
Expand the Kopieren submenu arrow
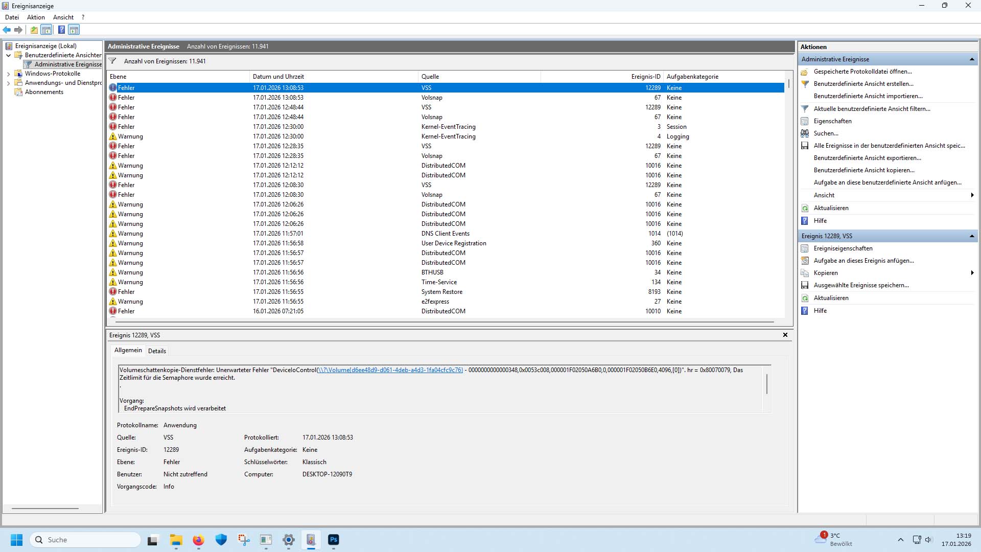[x=972, y=273]
